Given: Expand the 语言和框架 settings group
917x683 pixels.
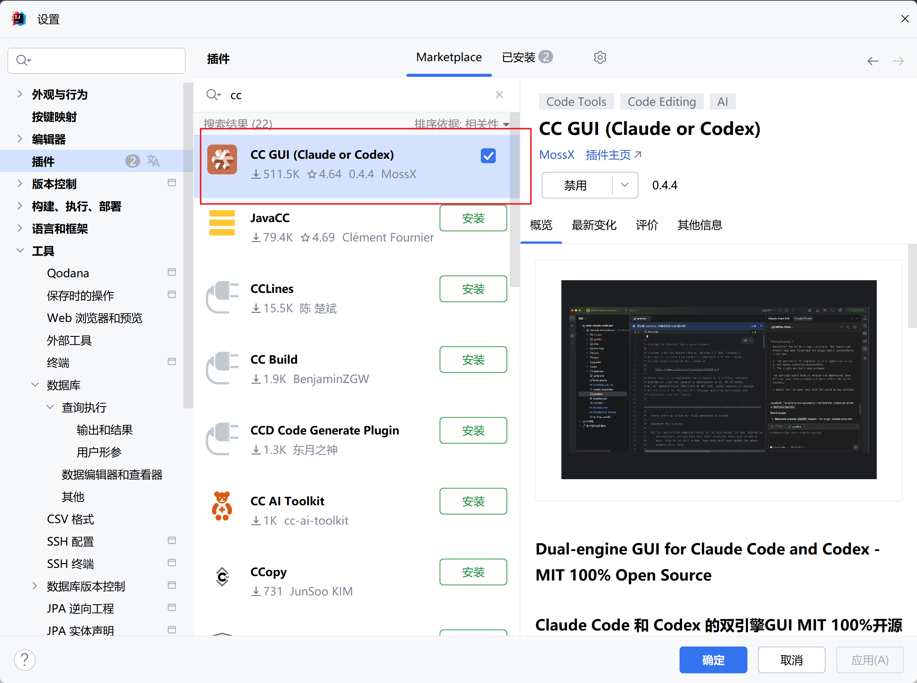Looking at the screenshot, I should coord(19,228).
